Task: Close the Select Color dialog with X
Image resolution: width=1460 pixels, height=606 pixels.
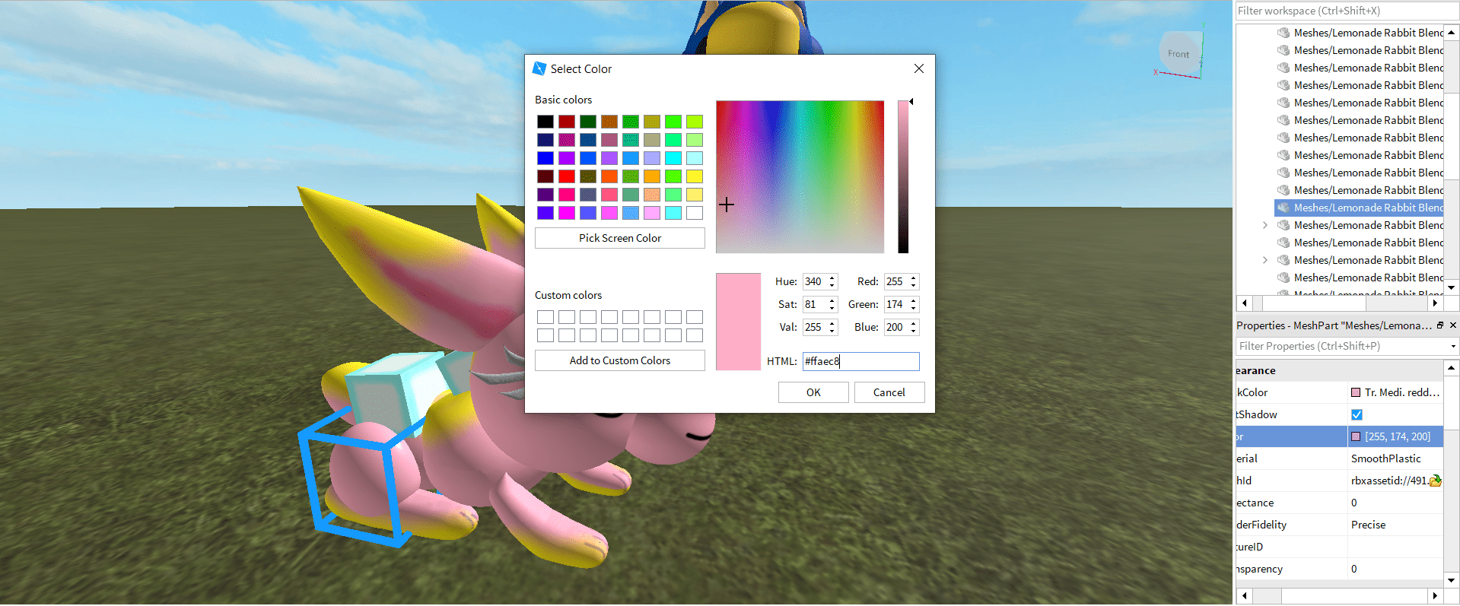Action: (919, 68)
